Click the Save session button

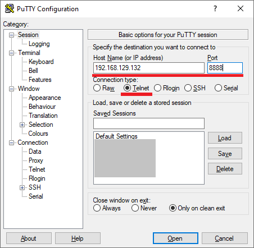(225, 154)
